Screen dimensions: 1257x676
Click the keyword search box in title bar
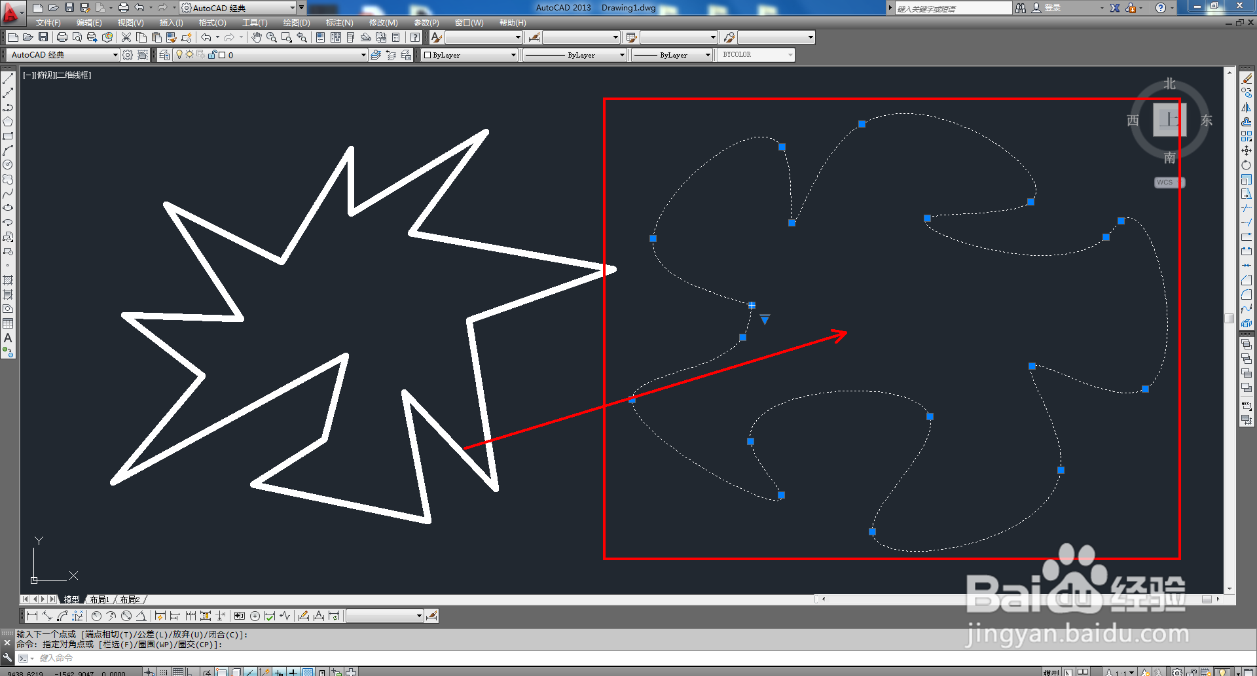(x=953, y=8)
